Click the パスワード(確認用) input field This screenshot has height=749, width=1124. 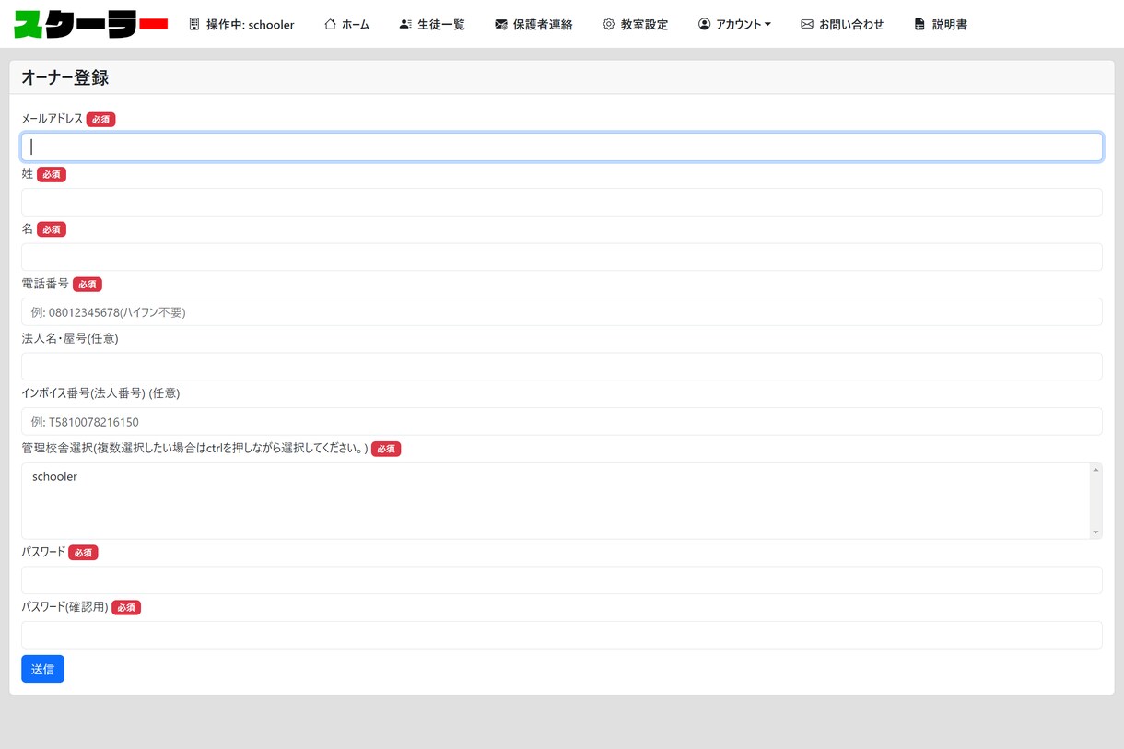coord(562,635)
